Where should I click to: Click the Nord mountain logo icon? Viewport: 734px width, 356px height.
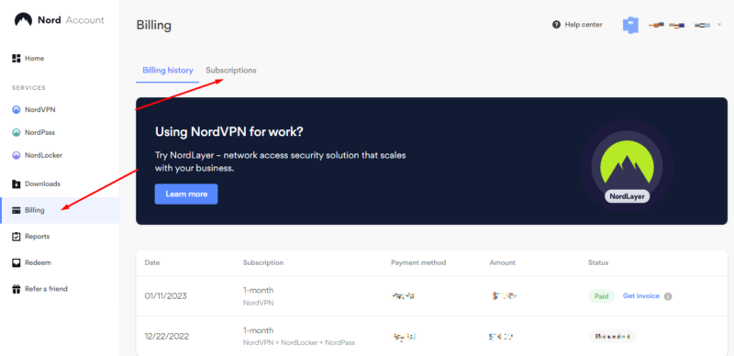pyautogui.click(x=23, y=20)
